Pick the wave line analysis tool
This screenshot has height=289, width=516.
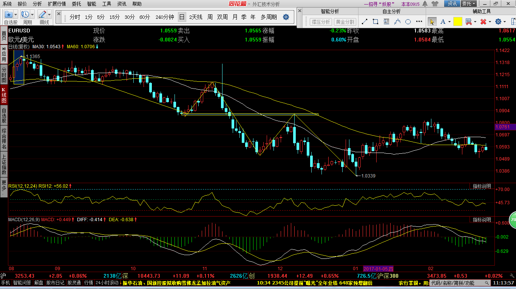397,22
